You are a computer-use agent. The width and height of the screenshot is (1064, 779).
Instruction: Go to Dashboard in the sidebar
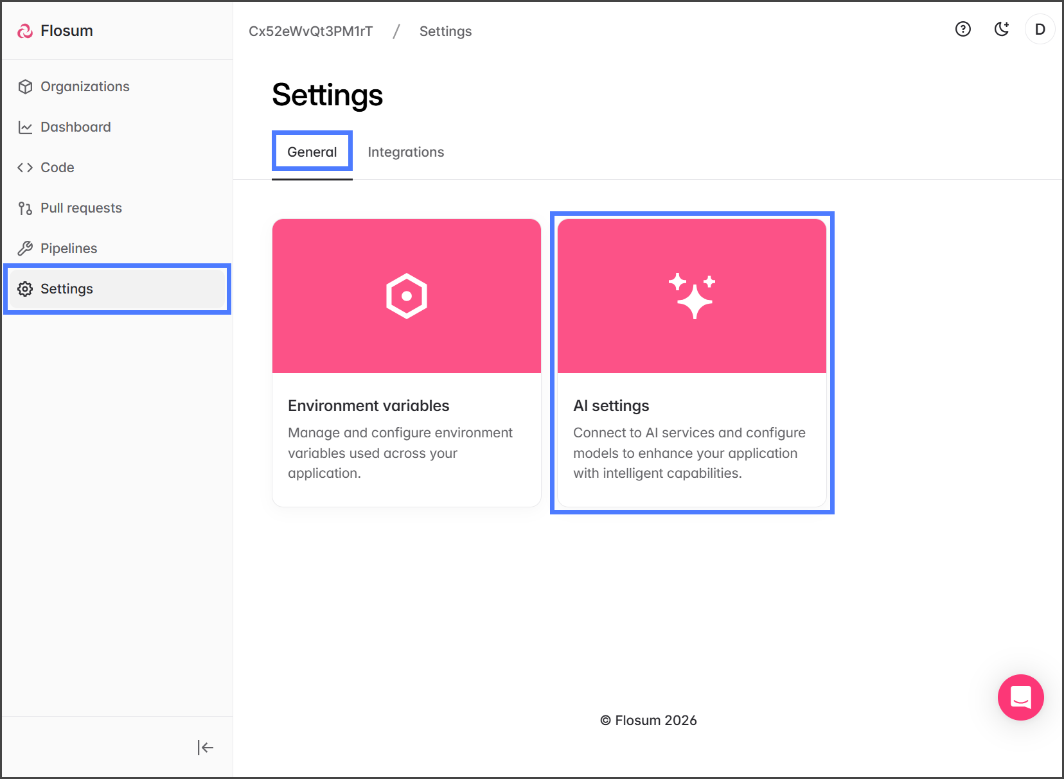coord(75,127)
